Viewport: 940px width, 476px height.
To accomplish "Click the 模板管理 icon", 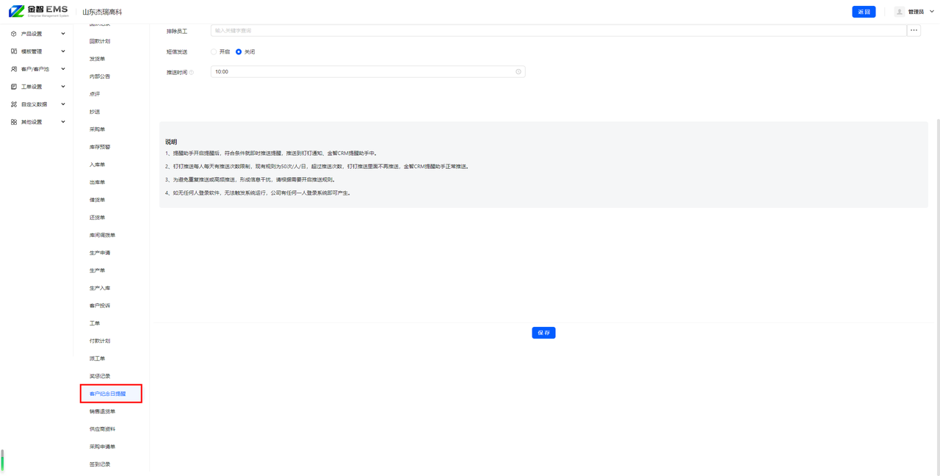I will click(x=14, y=51).
